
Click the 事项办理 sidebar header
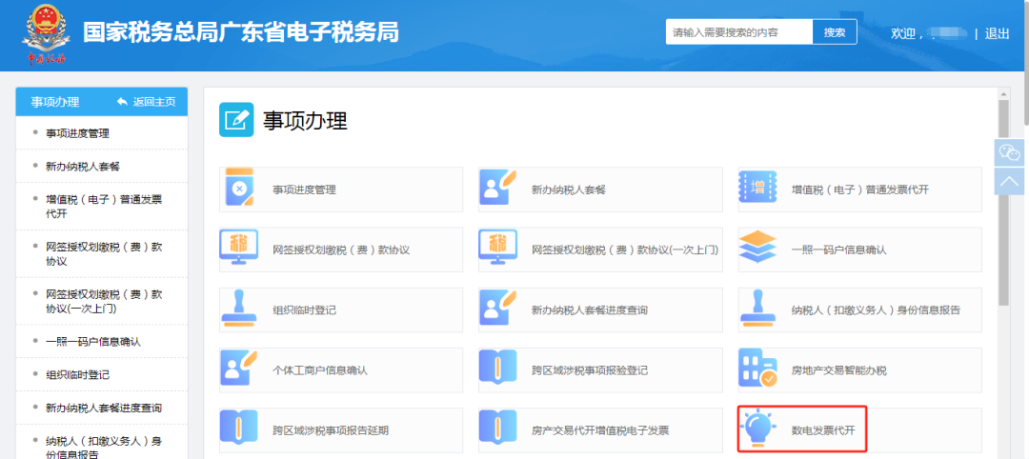point(55,102)
